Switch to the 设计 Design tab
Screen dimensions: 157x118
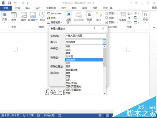[38, 8]
